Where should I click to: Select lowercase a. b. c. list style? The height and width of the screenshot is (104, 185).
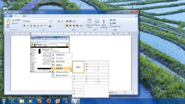78,79
